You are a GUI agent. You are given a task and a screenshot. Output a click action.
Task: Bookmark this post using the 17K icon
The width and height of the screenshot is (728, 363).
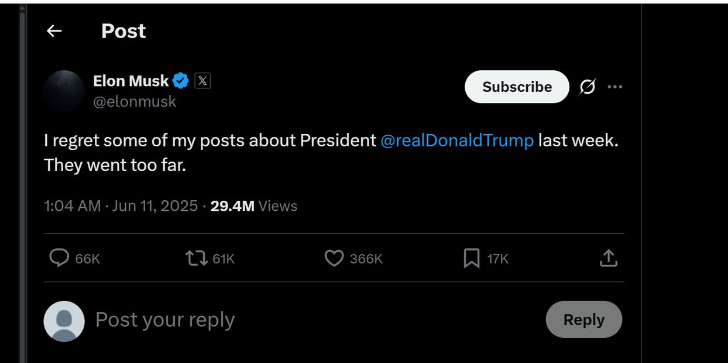(472, 258)
